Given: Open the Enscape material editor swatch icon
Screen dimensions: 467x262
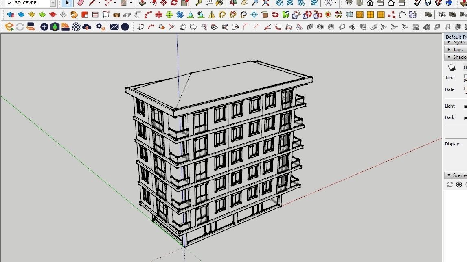Looking at the screenshot, I should [65, 27].
